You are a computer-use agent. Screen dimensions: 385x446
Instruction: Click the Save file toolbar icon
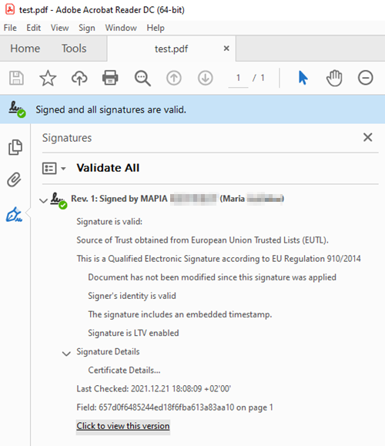pos(16,78)
